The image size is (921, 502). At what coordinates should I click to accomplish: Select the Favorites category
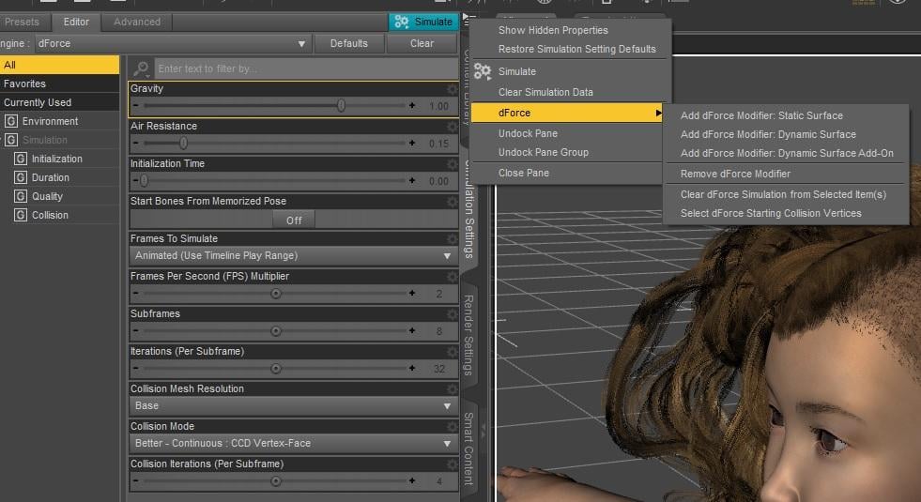click(x=59, y=84)
